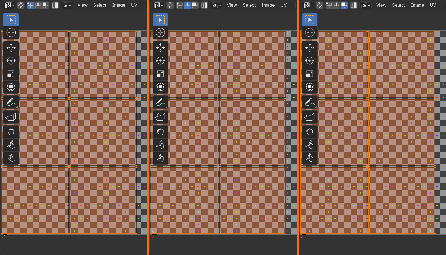Select the Rip Region tool in left panel
Image resolution: width=446 pixels, height=255 pixels.
pyautogui.click(x=11, y=117)
